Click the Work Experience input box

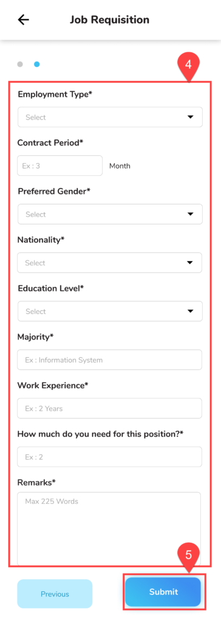coord(109,408)
